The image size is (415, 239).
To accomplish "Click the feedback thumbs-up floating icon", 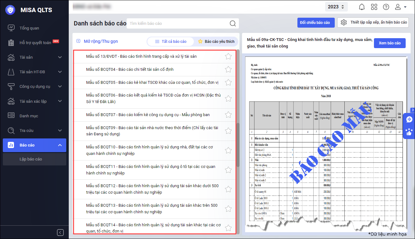I will pyautogui.click(x=409, y=132).
